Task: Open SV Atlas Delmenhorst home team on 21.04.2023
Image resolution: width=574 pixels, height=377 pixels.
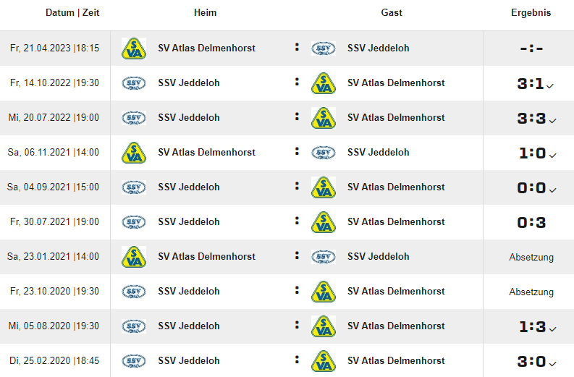Action: 206,48
